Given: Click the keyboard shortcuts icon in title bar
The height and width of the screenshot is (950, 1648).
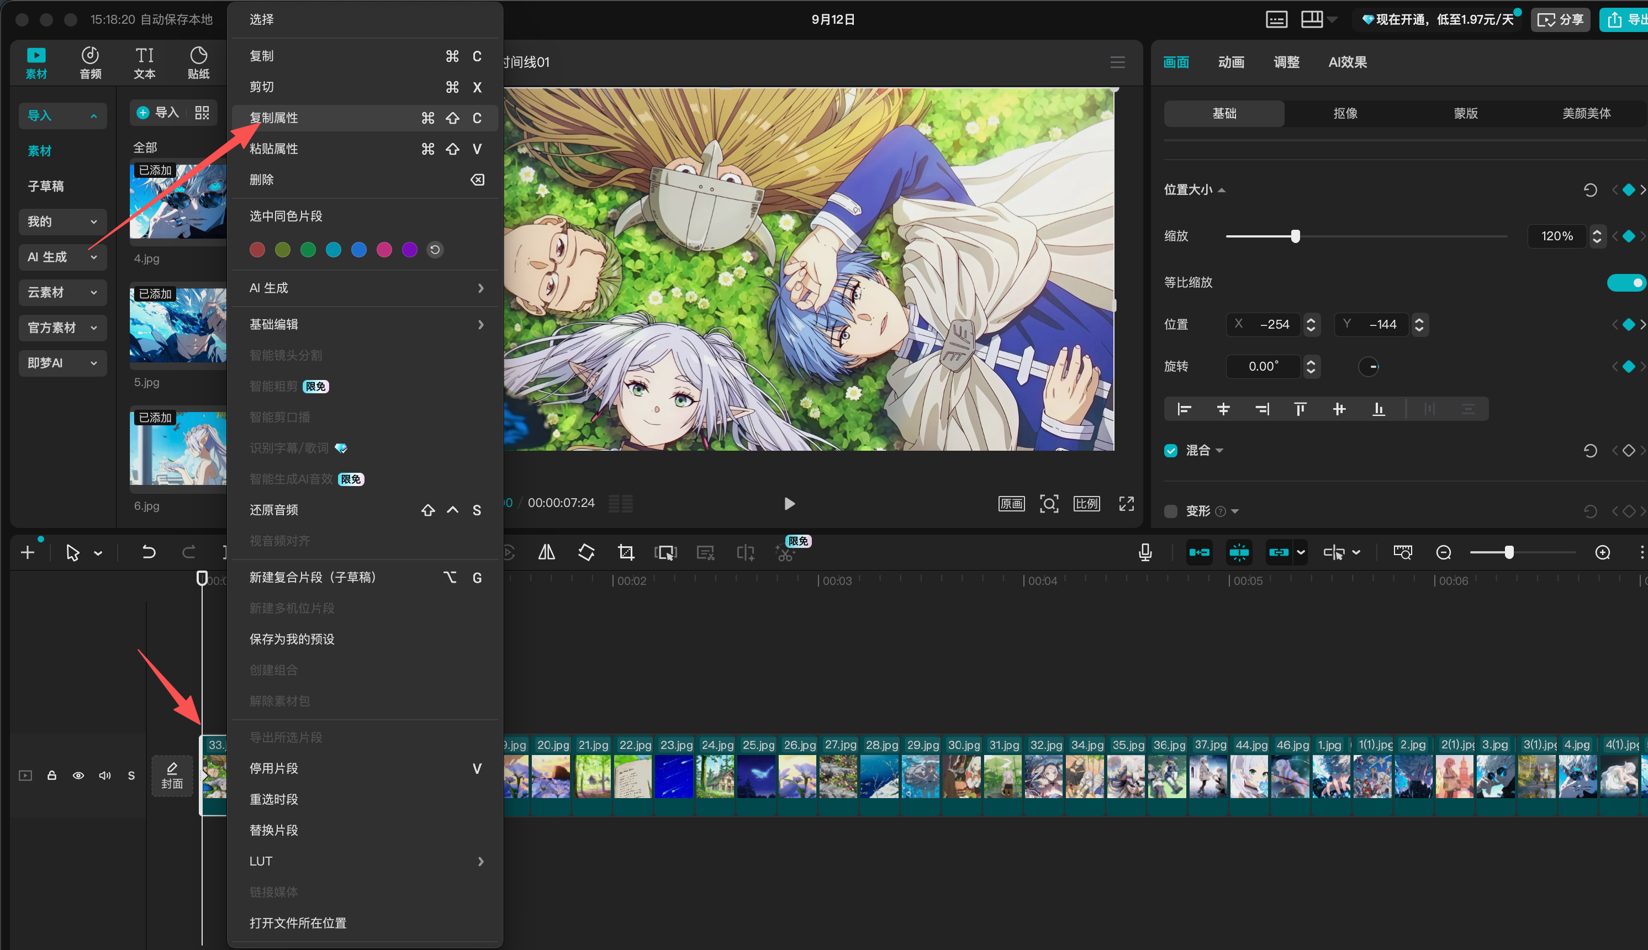Looking at the screenshot, I should click(1277, 19).
